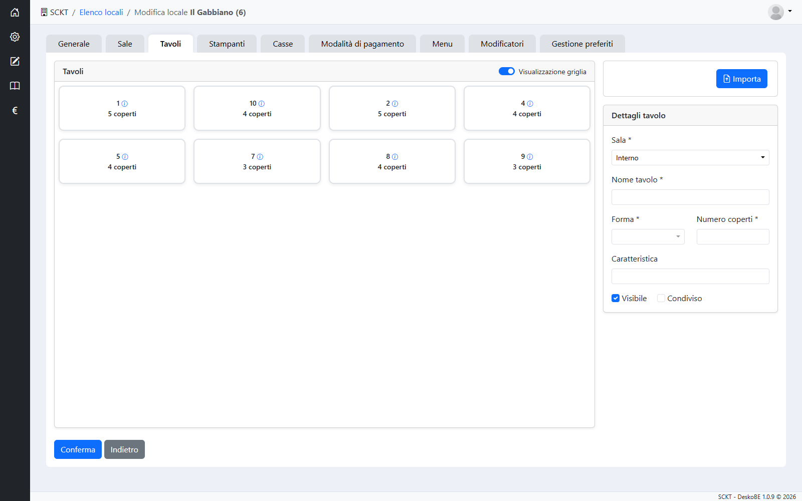This screenshot has width=802, height=501.
Task: Select table card 10 with 4 coperti
Action: (x=257, y=108)
